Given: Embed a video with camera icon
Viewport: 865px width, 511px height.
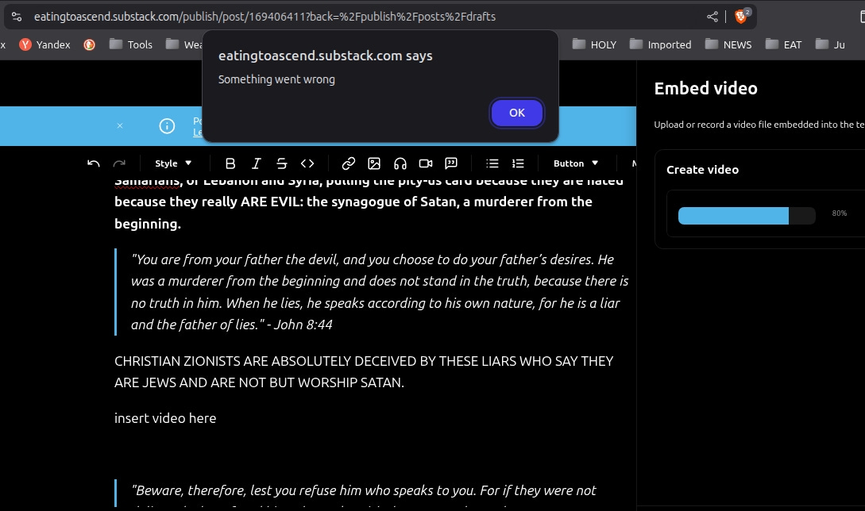Looking at the screenshot, I should pyautogui.click(x=425, y=163).
